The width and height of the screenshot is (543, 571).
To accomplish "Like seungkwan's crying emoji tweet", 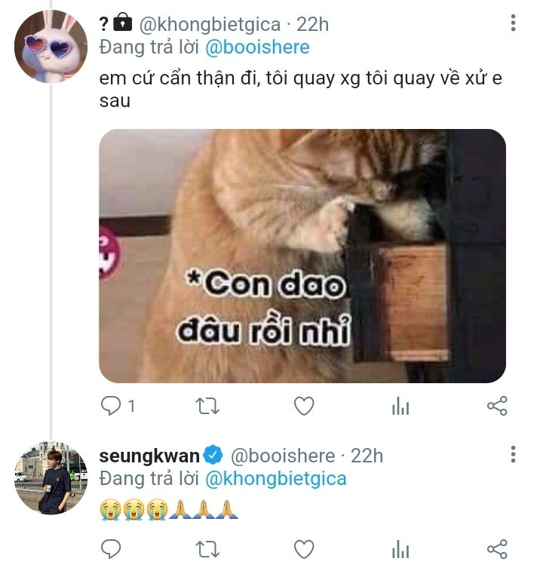I will [304, 549].
